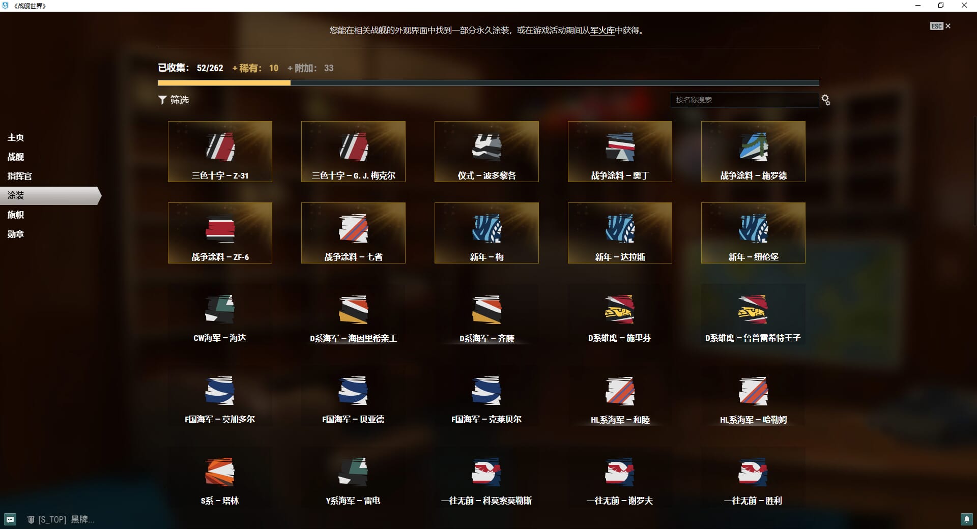Switch to the 主页 section
Viewport: 977px width, 529px height.
16,137
